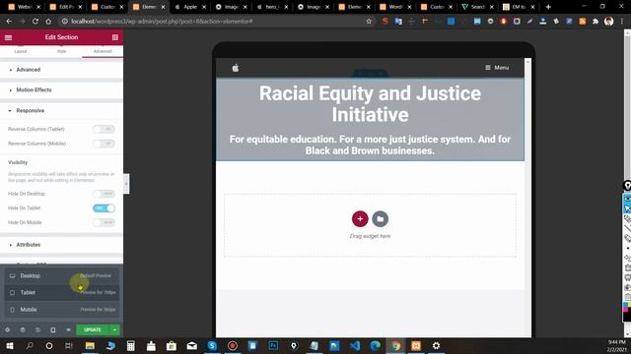Click the red Add New Section button
The image size is (631, 354).
[360, 218]
